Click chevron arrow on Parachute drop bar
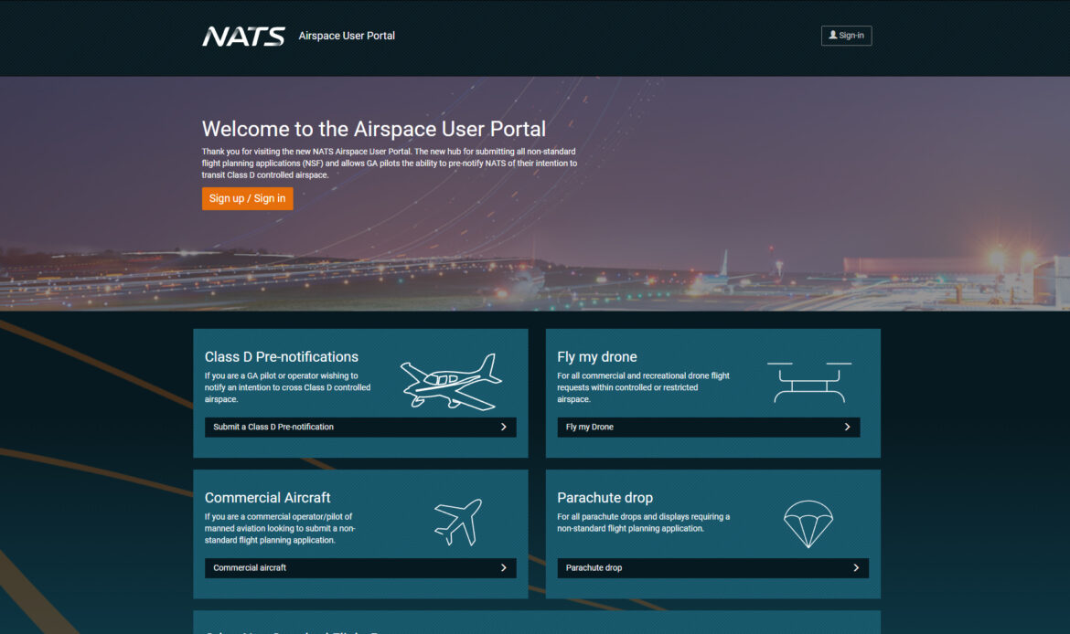Screen dimensions: 1070x634 (856, 568)
